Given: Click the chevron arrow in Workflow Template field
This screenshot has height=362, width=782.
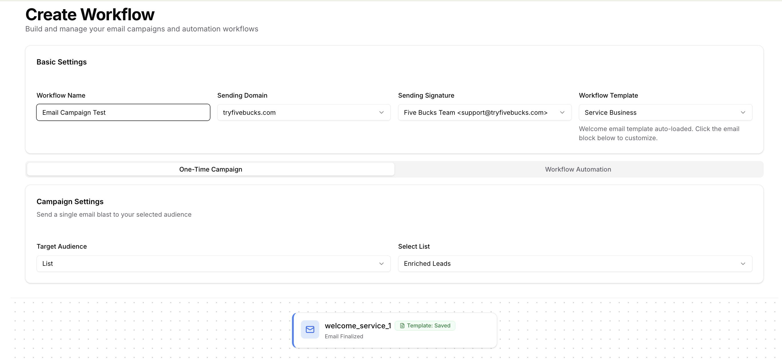Looking at the screenshot, I should coord(743,112).
